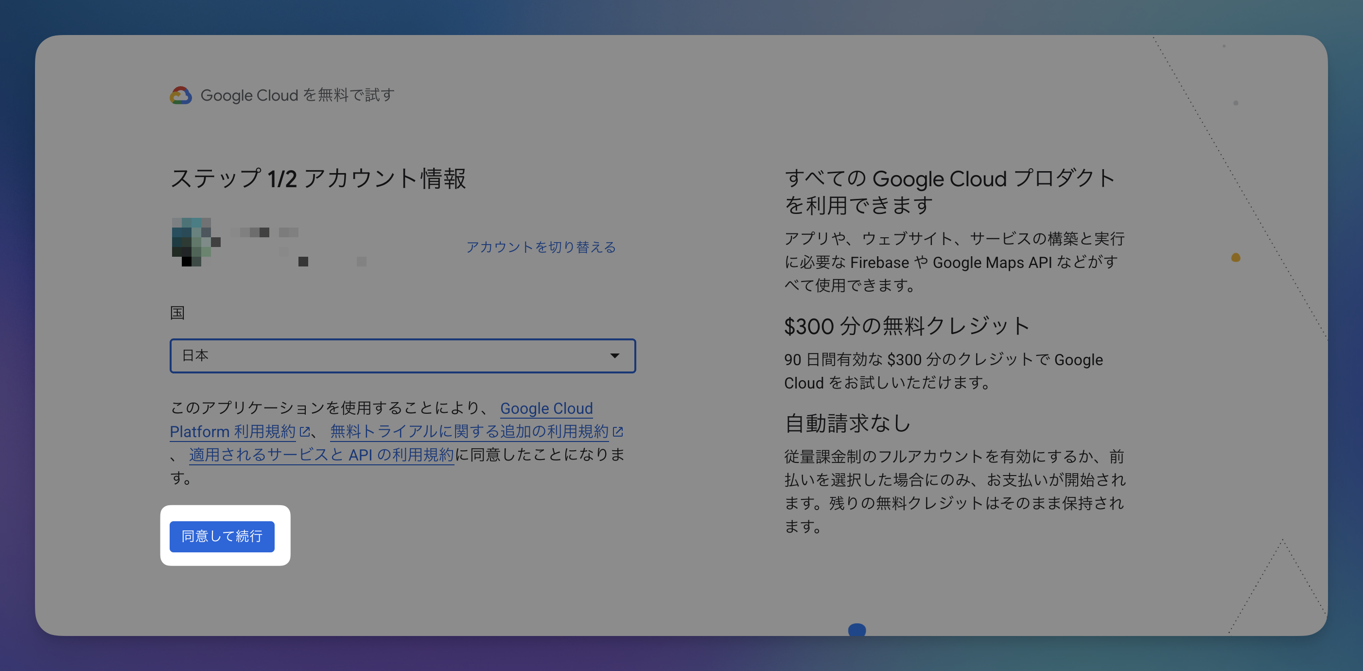
Task: Click アカウントを切り替える link
Action: [541, 247]
